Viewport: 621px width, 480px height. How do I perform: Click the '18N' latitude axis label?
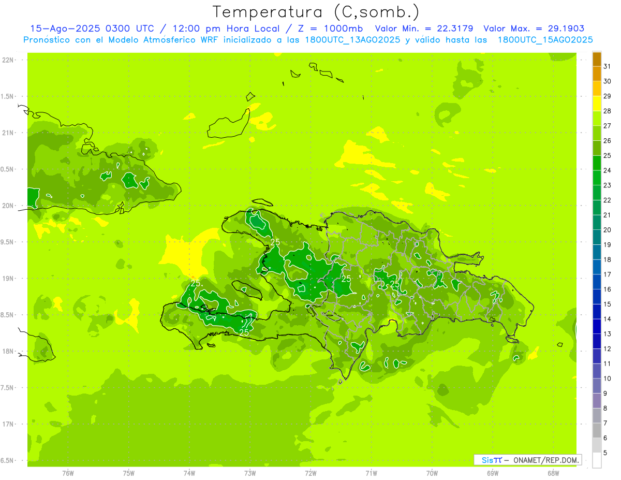[9, 351]
